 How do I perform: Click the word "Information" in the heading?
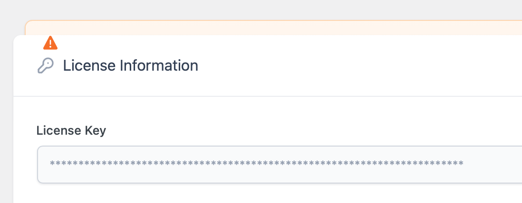click(159, 65)
